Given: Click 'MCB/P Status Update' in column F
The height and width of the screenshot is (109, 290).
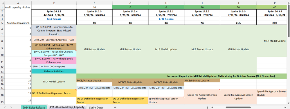Looking at the screenshot, I should tap(94, 80).
